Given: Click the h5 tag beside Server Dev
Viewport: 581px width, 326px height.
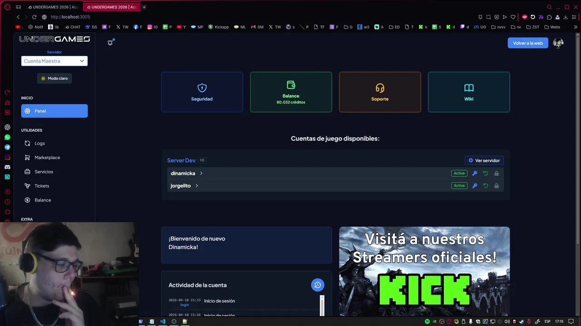Looking at the screenshot, I should (202, 160).
